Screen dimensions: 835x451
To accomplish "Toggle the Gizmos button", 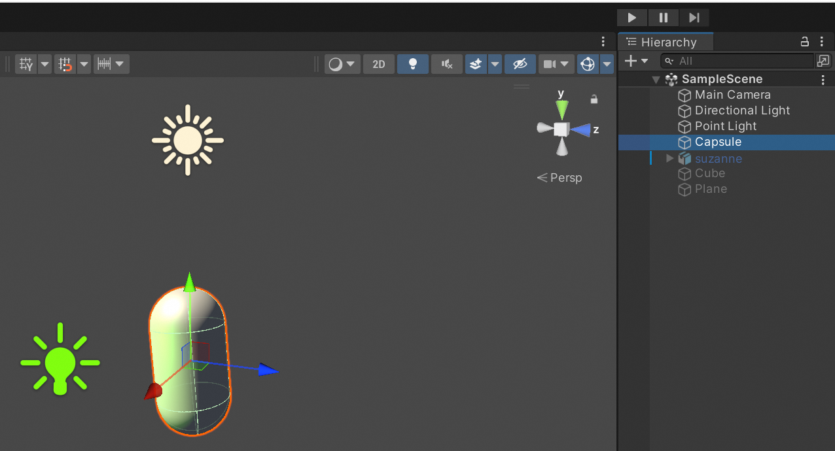I will click(x=588, y=64).
